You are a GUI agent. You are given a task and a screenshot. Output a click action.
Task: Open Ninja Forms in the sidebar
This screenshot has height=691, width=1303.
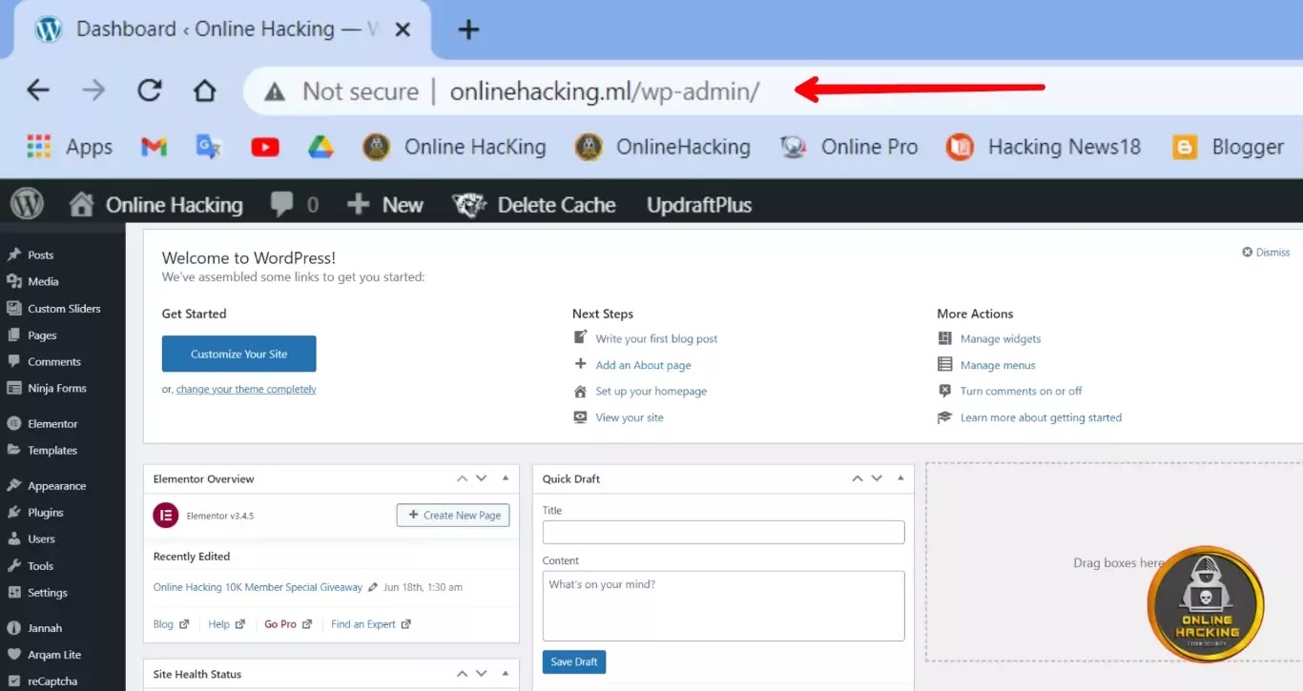click(56, 389)
